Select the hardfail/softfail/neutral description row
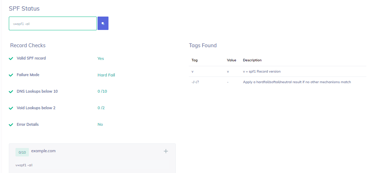 (x=297, y=82)
